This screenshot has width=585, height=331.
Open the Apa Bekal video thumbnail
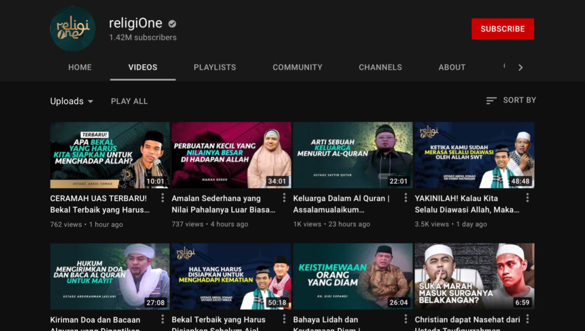110,155
